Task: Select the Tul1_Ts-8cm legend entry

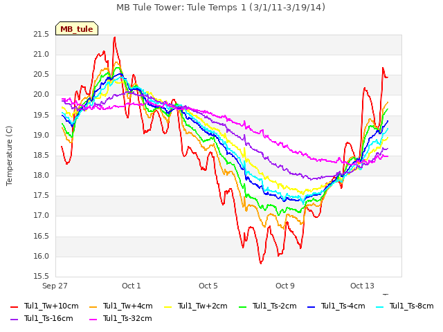Action: click(x=404, y=306)
